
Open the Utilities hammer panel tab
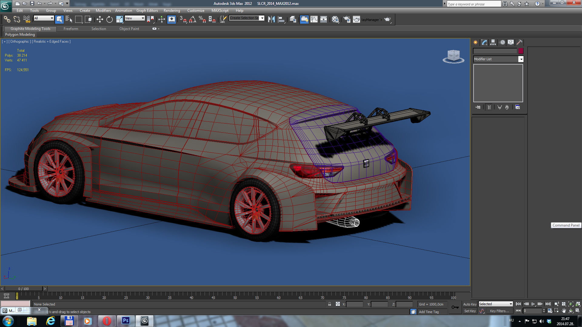[519, 42]
